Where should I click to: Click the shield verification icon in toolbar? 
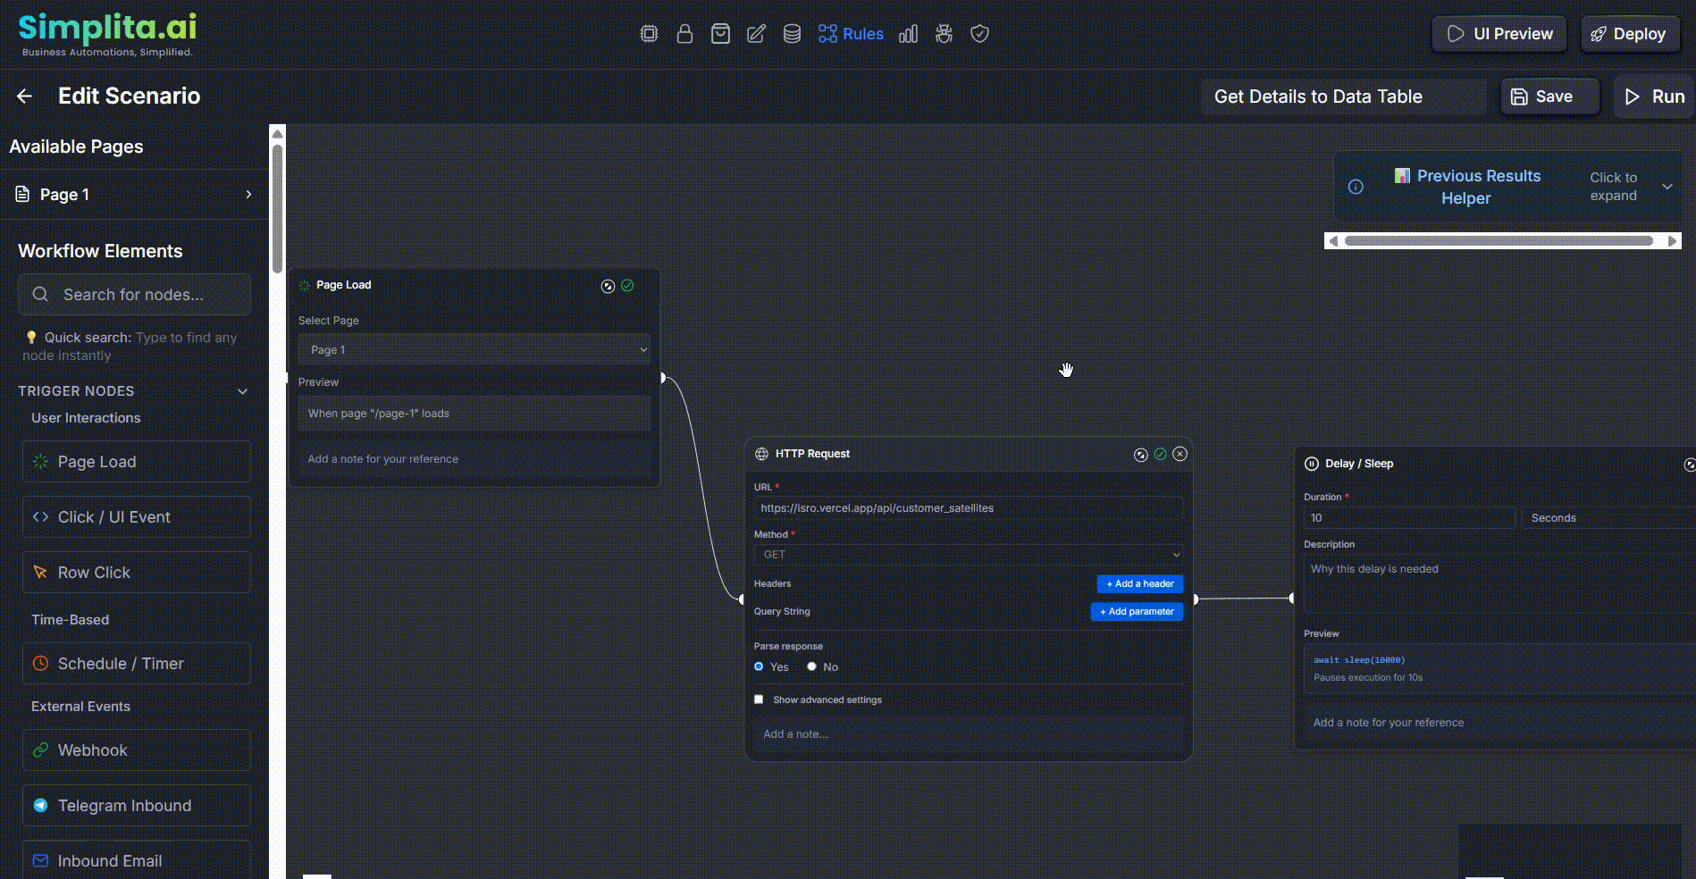tap(979, 33)
